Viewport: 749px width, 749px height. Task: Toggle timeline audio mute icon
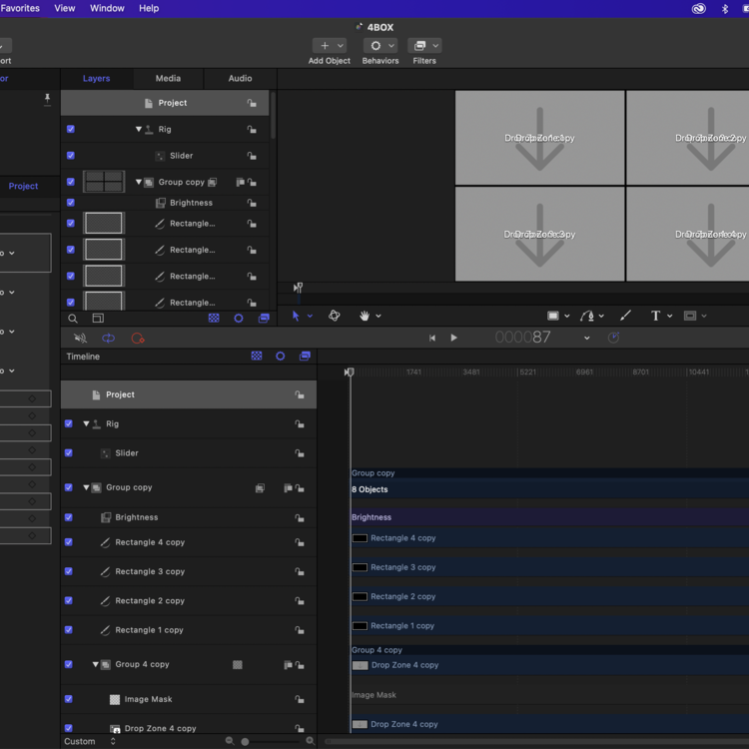[81, 339]
